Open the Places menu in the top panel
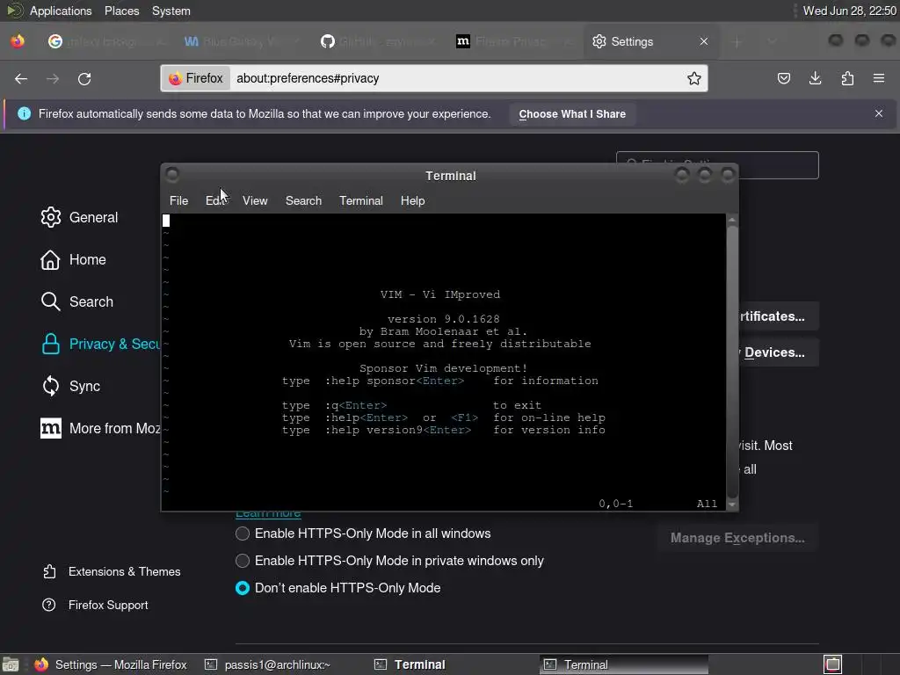 [x=121, y=11]
